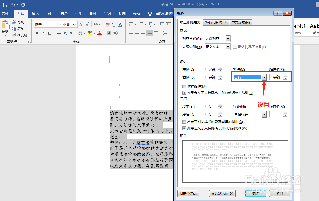Open the 布局 ribbon tab

[x=64, y=14]
